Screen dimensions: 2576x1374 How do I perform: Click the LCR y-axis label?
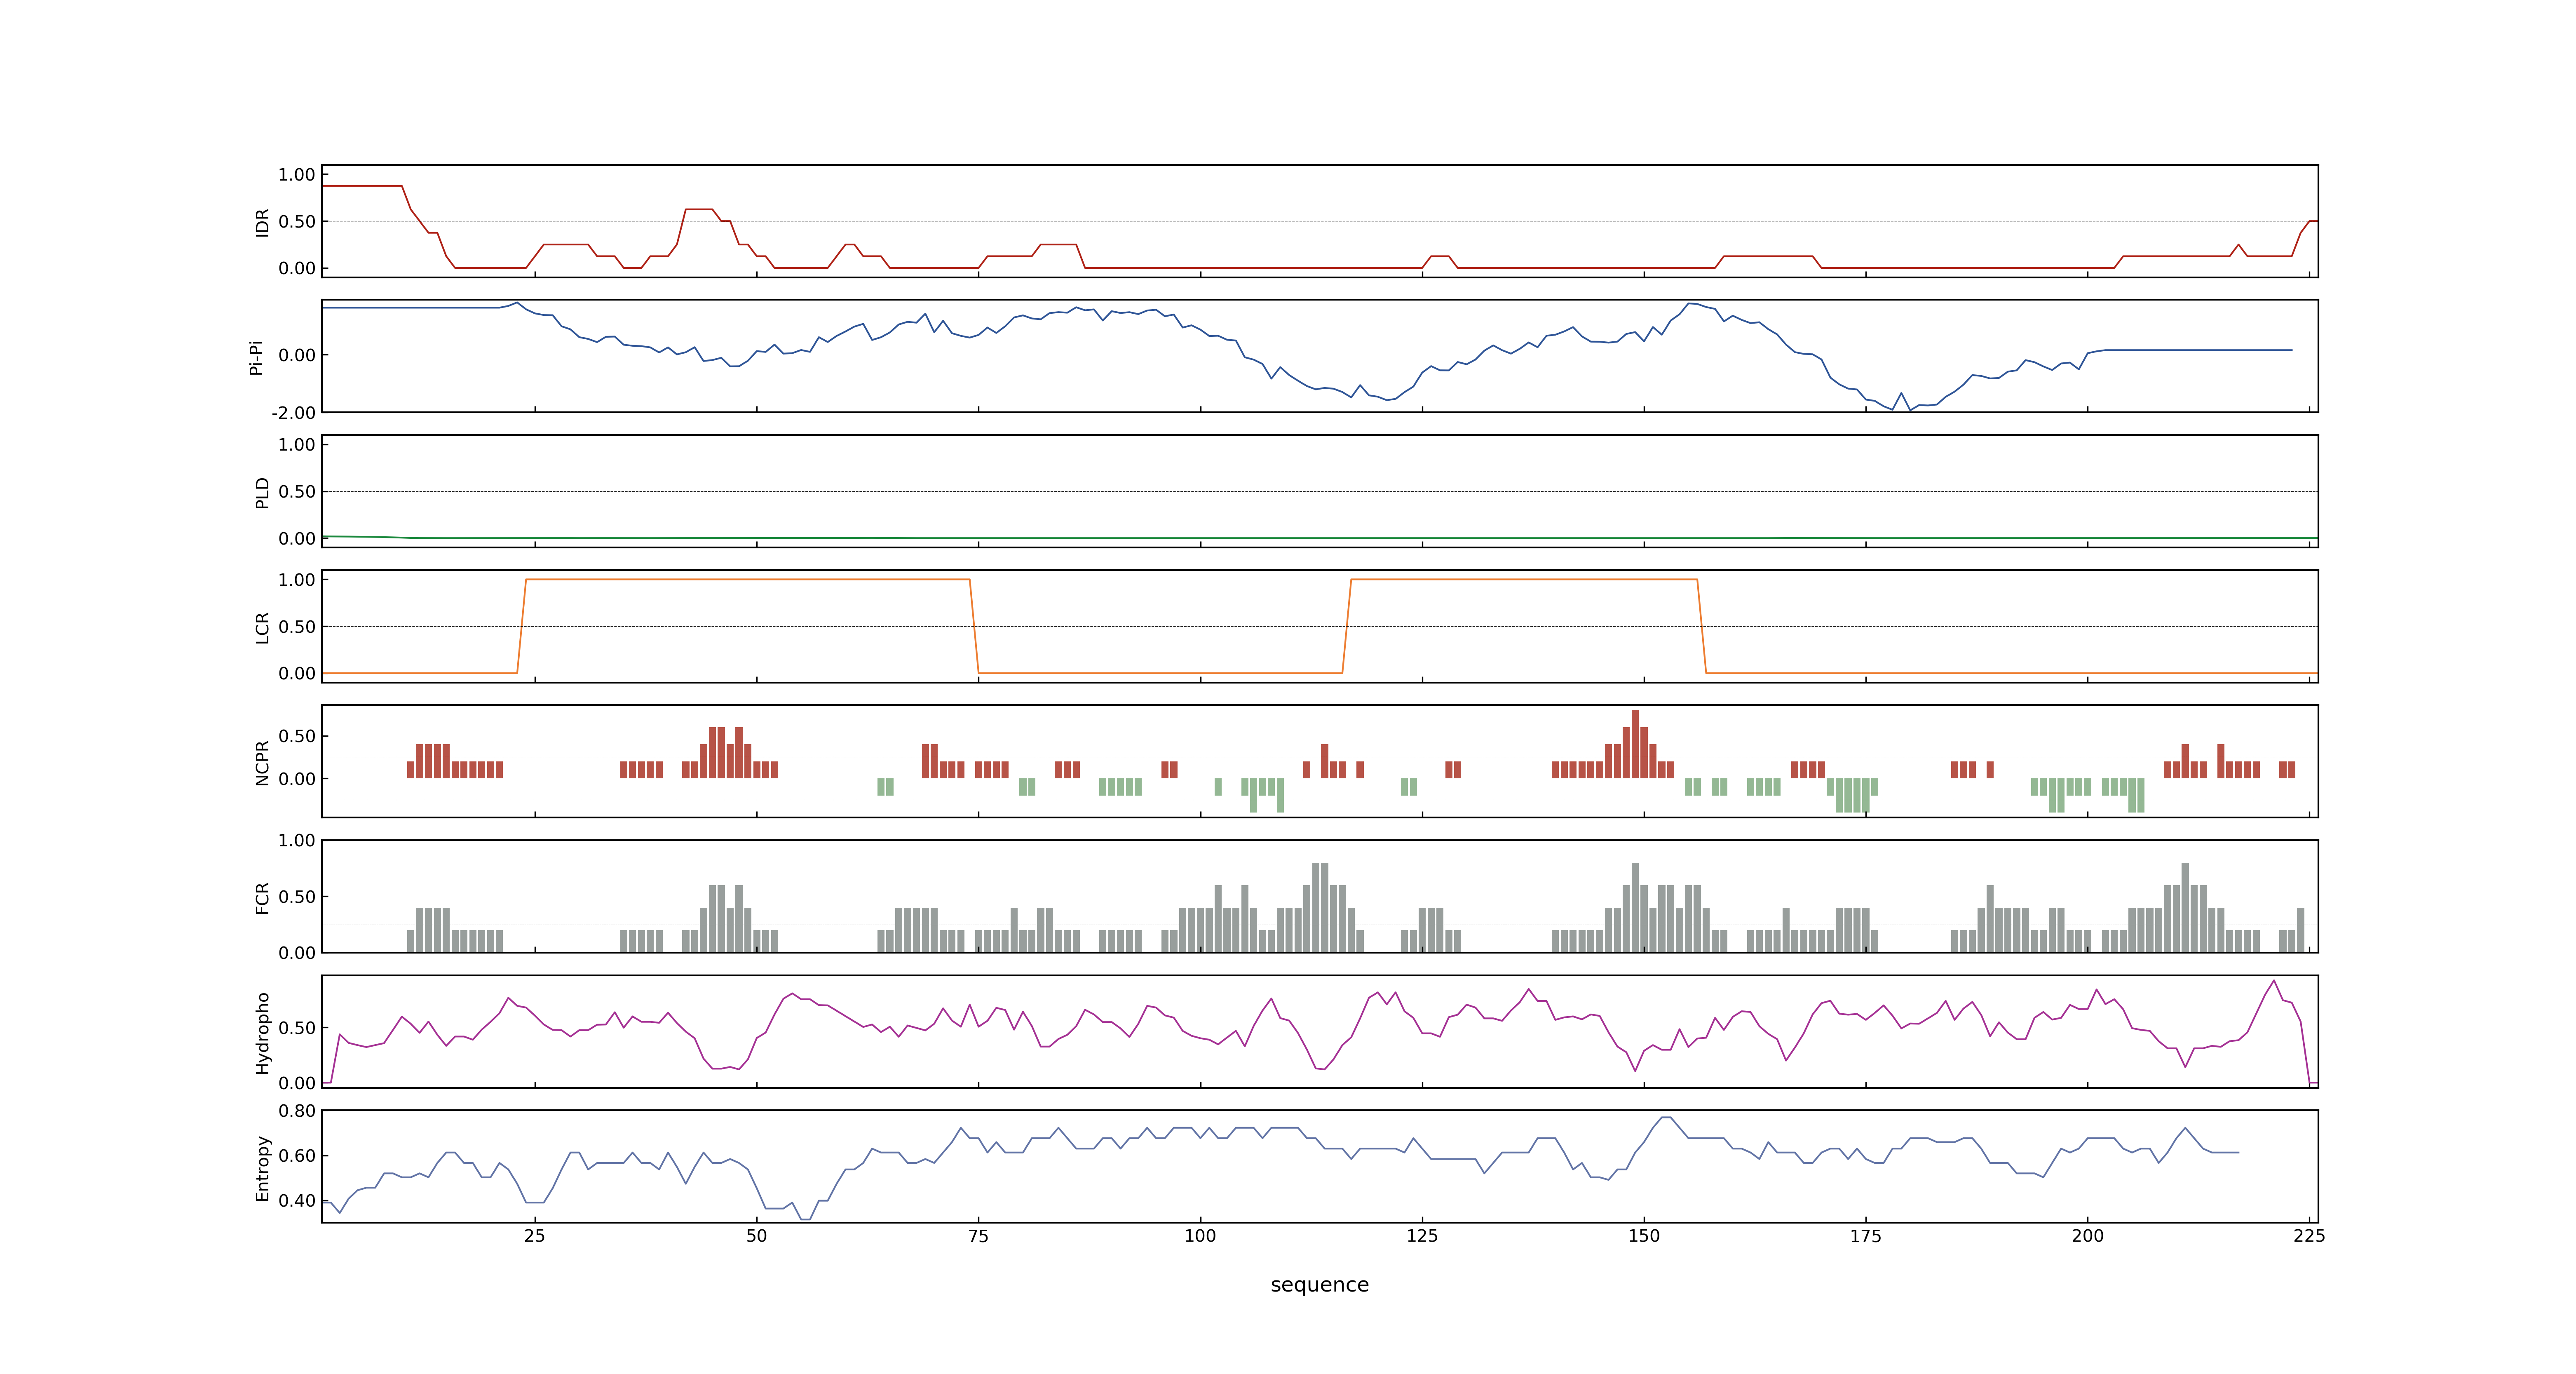click(262, 627)
